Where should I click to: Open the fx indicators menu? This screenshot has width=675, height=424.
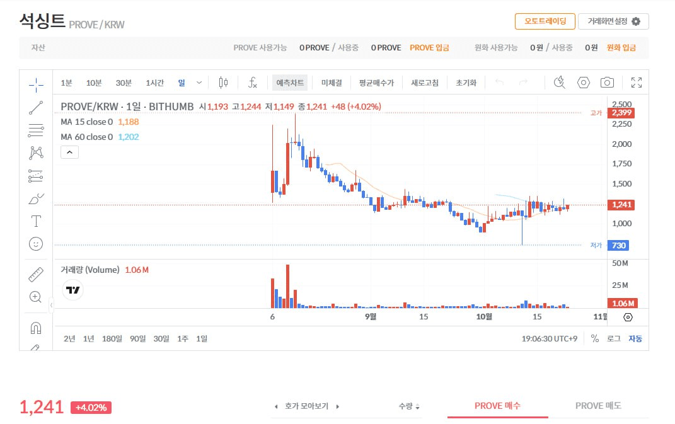click(x=252, y=83)
